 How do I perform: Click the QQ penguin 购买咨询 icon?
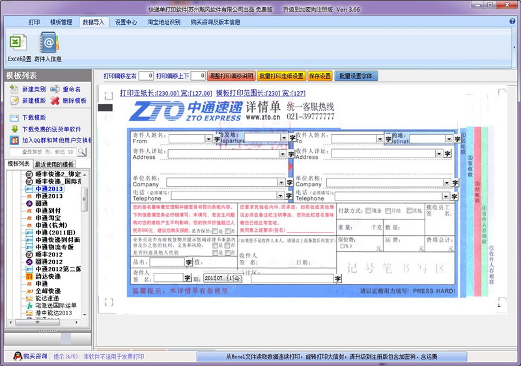[18, 356]
